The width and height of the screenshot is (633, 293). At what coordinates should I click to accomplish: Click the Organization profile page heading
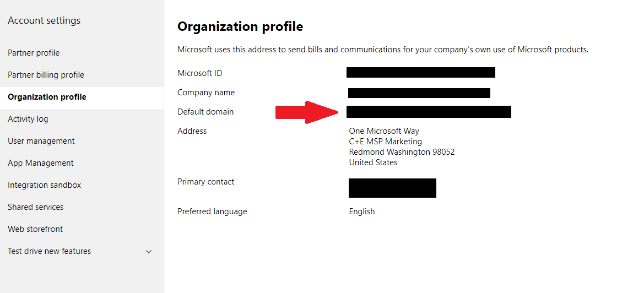tap(240, 26)
